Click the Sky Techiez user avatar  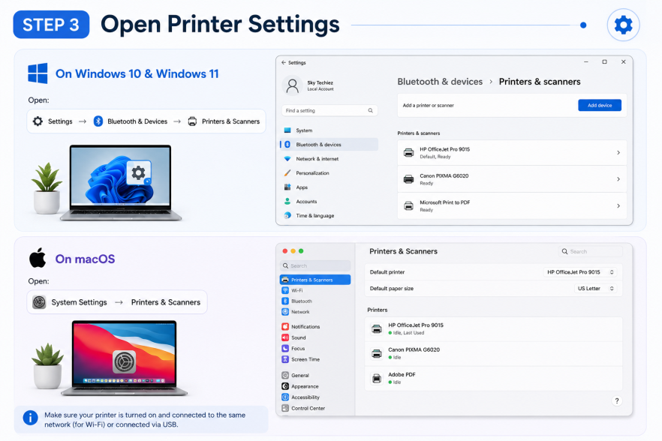point(292,85)
